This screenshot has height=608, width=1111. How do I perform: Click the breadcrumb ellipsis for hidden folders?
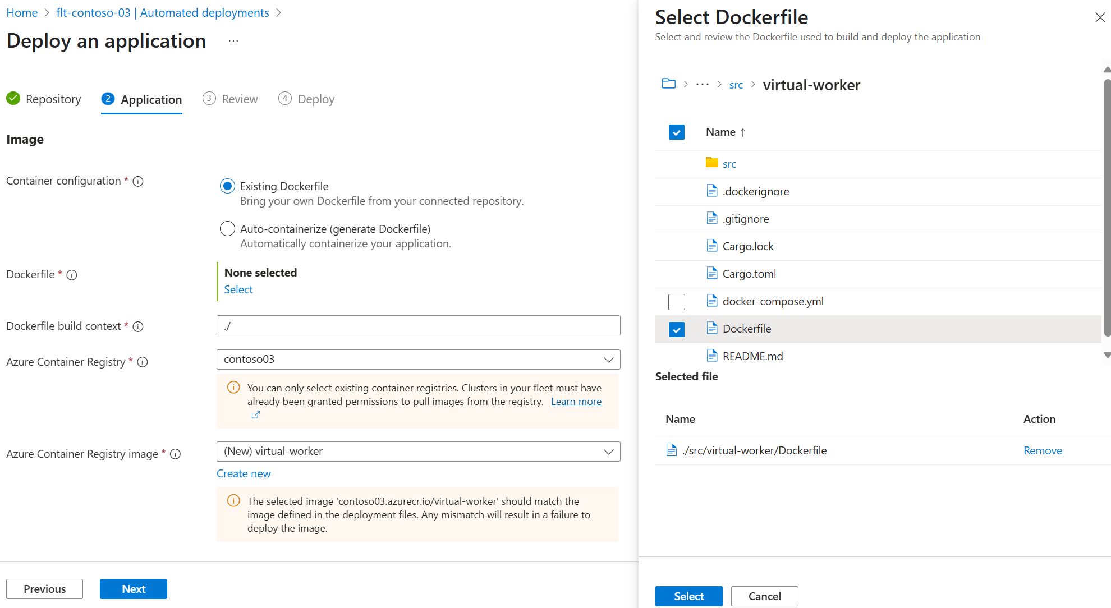pyautogui.click(x=702, y=85)
